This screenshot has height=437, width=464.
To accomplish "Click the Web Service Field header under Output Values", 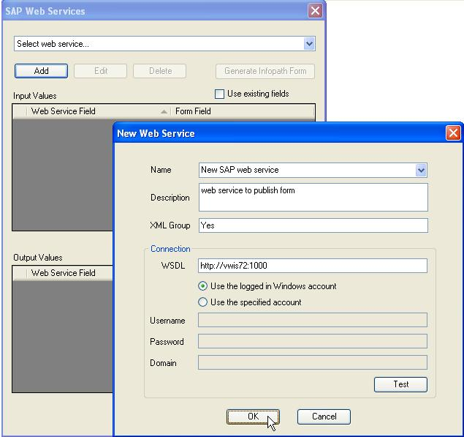I will coord(69,273).
